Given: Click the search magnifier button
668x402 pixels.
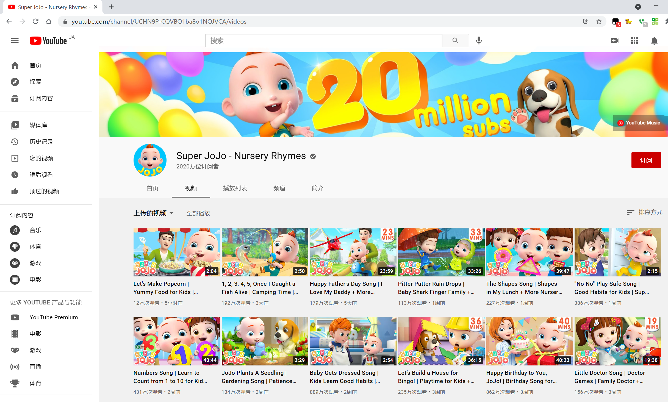Looking at the screenshot, I should point(455,41).
